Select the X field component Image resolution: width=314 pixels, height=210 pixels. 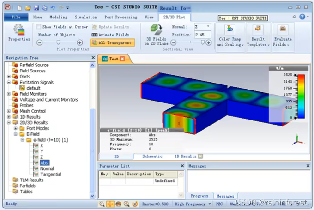[x=42, y=145]
